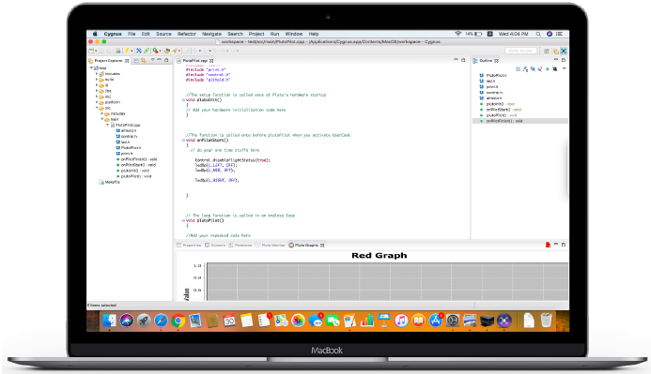Click Collapse All icon in Project Explorer
This screenshot has height=374, width=651.
pyautogui.click(x=136, y=61)
